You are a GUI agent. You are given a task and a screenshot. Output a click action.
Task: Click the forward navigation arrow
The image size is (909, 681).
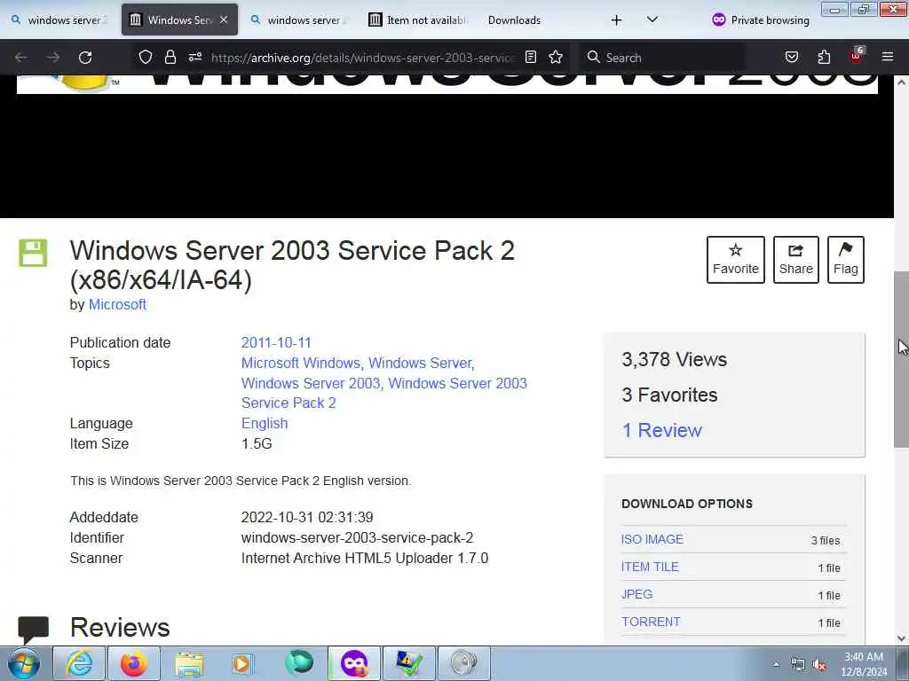click(x=53, y=58)
